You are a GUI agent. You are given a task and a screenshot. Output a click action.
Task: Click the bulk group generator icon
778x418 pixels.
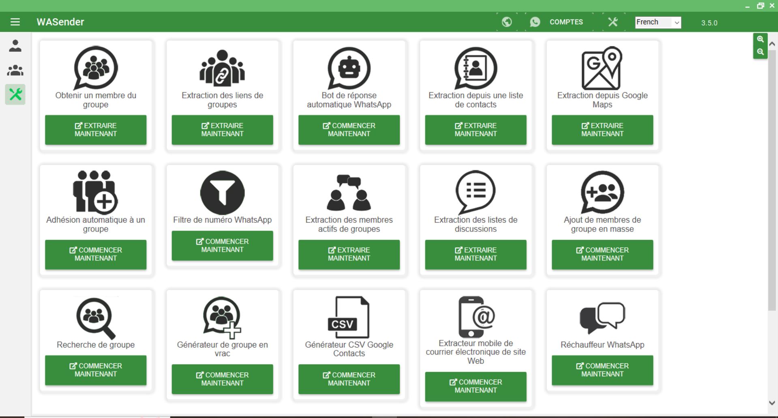222,318
